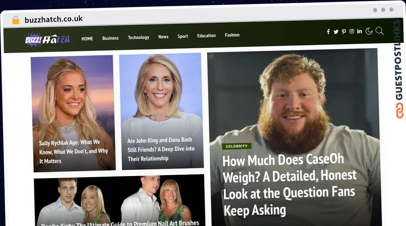The width and height of the screenshot is (406, 226).
Task: Open the Sally Rychlak Age article
Action: (73, 152)
